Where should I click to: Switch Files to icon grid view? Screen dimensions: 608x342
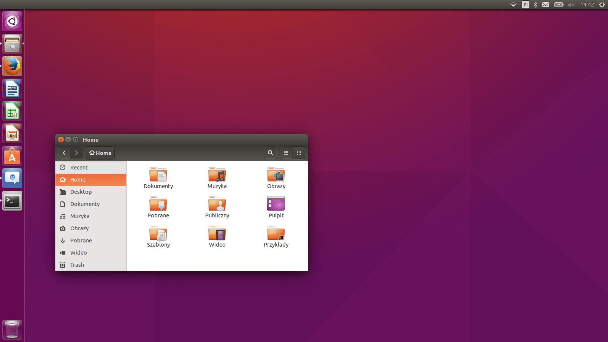point(299,153)
